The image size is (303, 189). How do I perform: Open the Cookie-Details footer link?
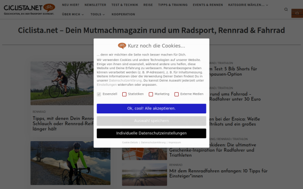[x=130, y=142]
